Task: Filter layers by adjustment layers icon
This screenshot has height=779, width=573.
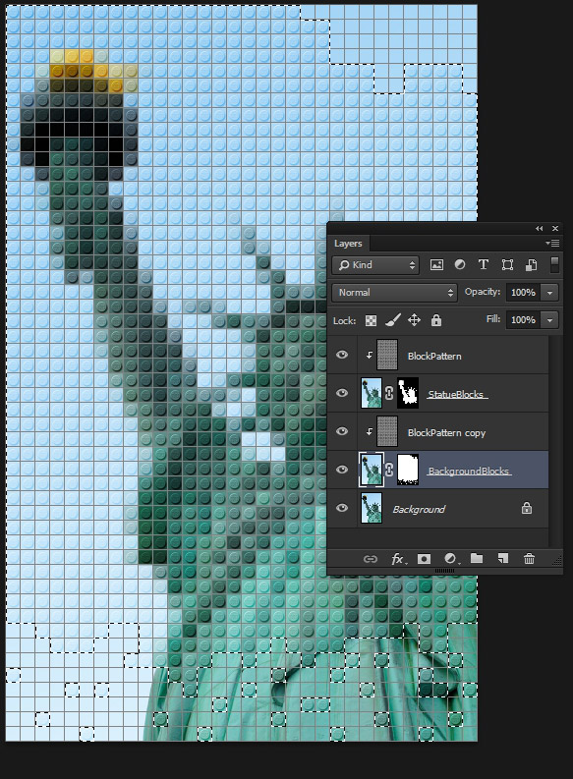Action: tap(460, 265)
